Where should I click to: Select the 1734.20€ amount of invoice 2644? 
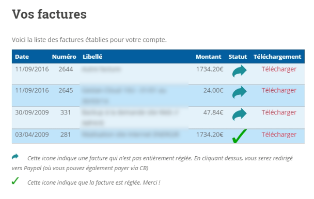click(210, 69)
